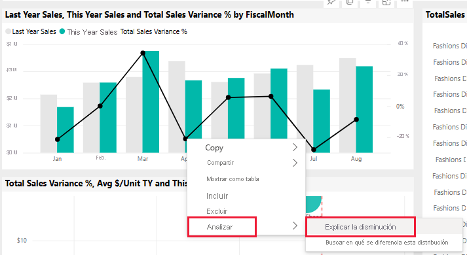467x255 pixels.
Task: Expand the Copy submenu arrow
Action: click(295, 147)
